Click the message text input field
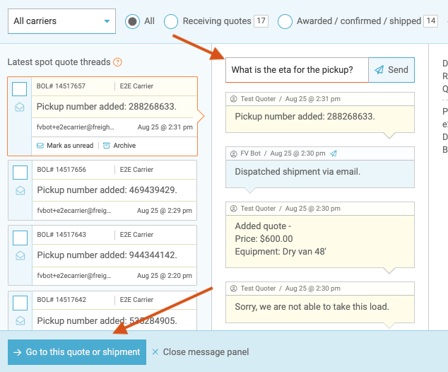This screenshot has width=448, height=372. 297,70
